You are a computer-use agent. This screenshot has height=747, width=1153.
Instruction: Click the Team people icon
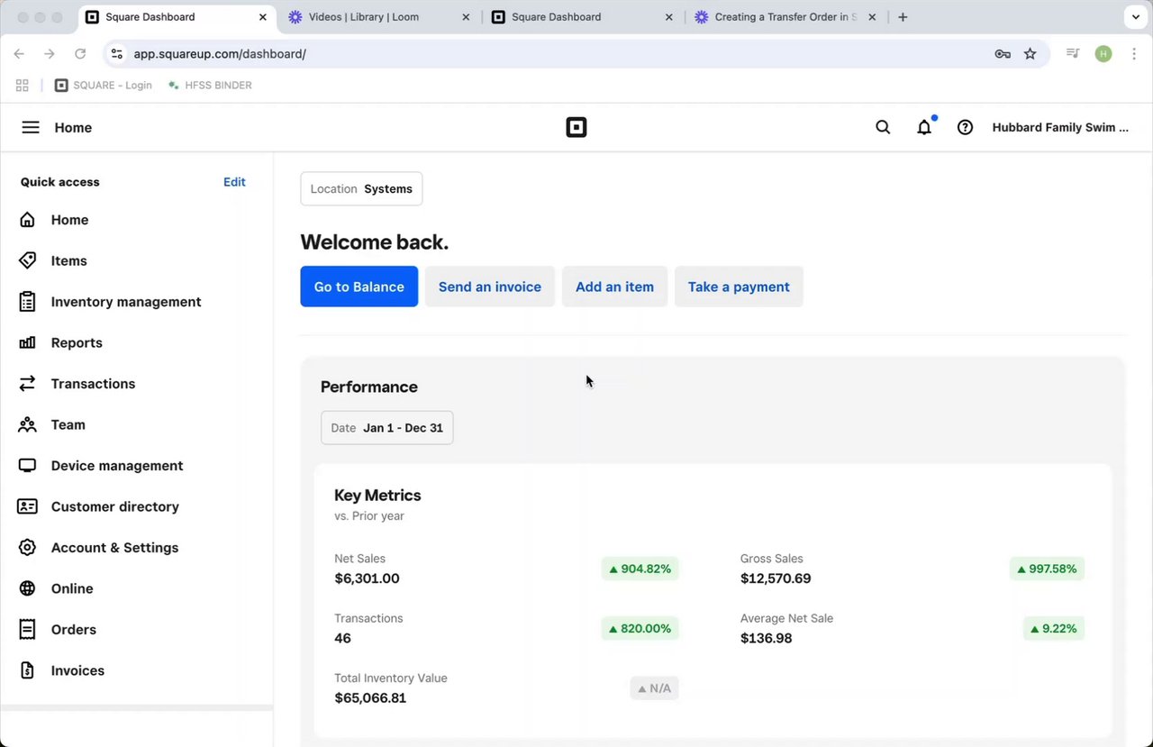tap(28, 424)
